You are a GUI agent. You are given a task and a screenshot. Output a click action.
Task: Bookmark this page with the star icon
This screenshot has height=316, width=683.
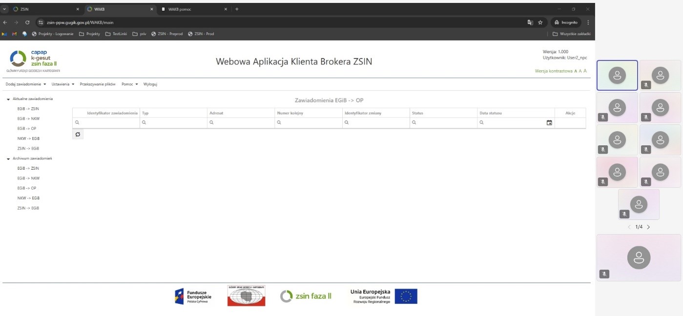pyautogui.click(x=540, y=22)
